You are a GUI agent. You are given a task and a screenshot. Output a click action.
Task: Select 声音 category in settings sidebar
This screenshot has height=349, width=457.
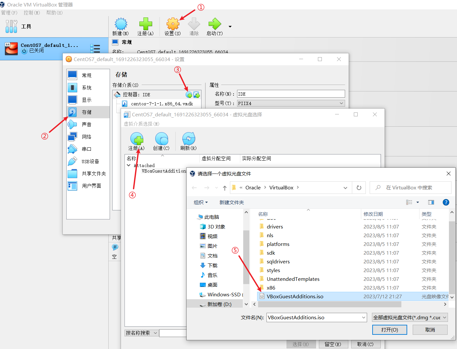coord(88,124)
